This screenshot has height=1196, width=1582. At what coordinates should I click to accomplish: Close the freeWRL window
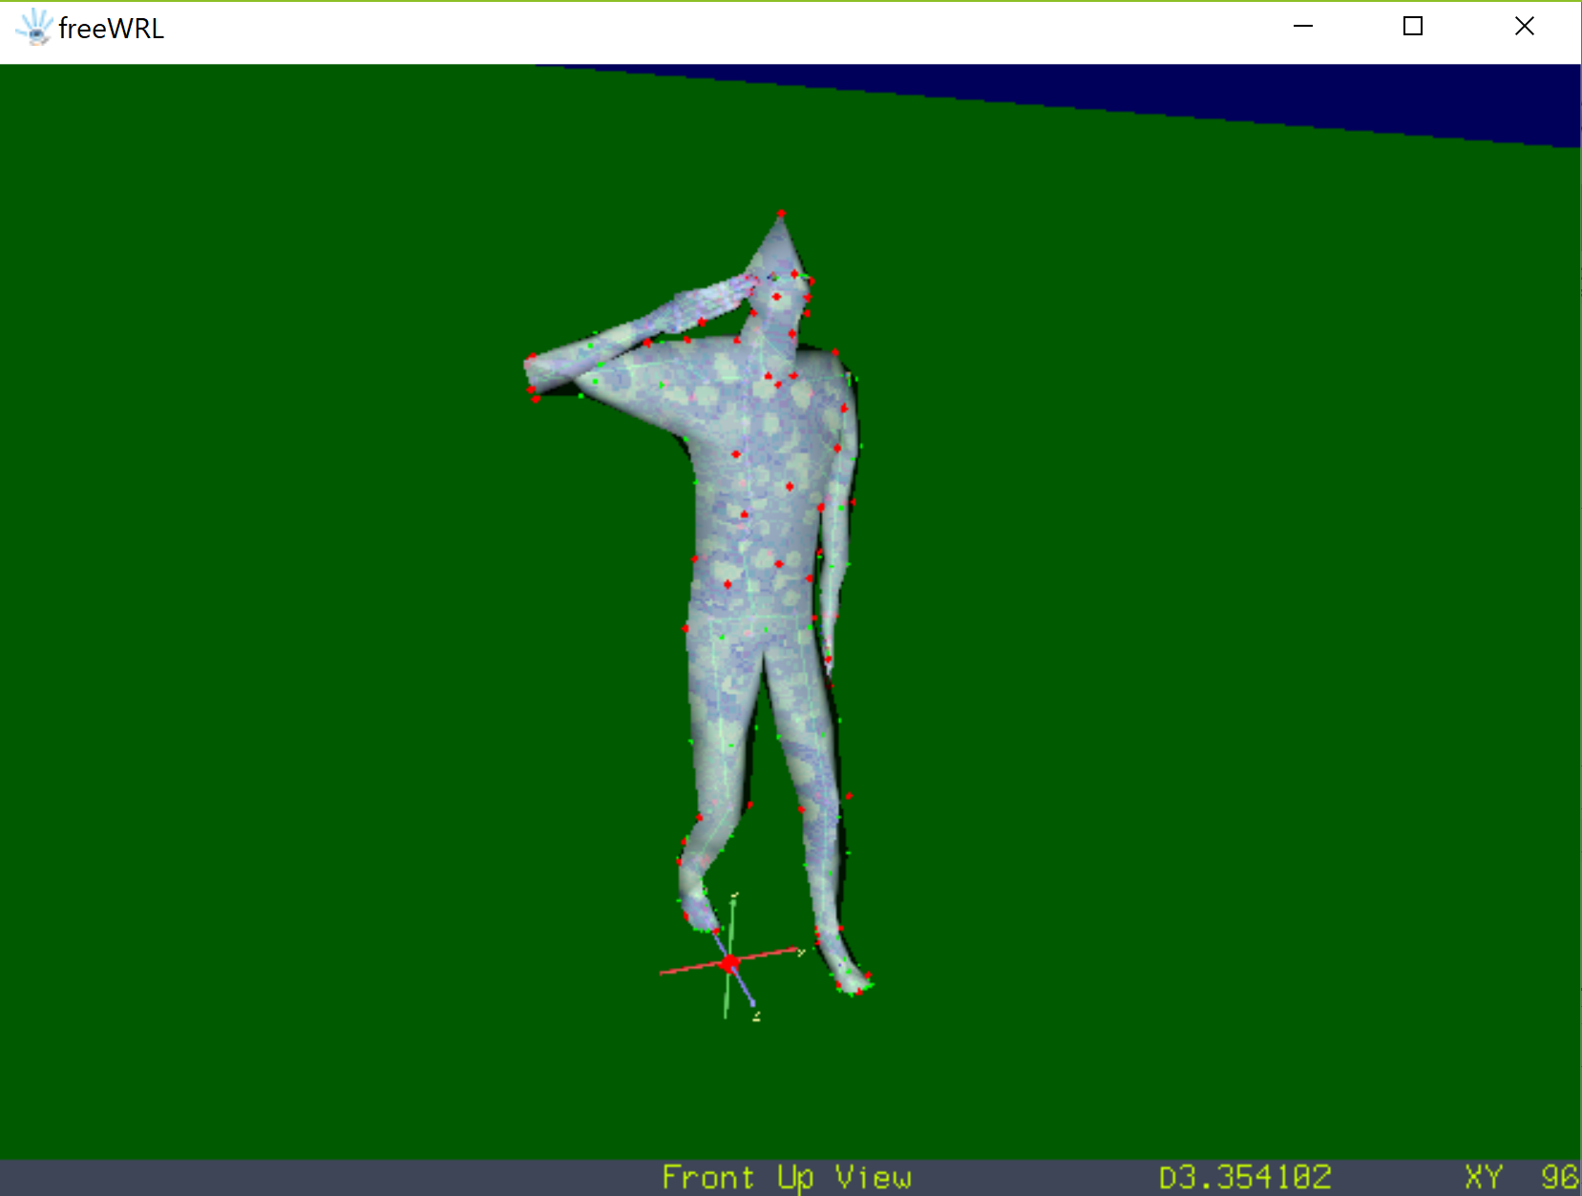(x=1525, y=27)
